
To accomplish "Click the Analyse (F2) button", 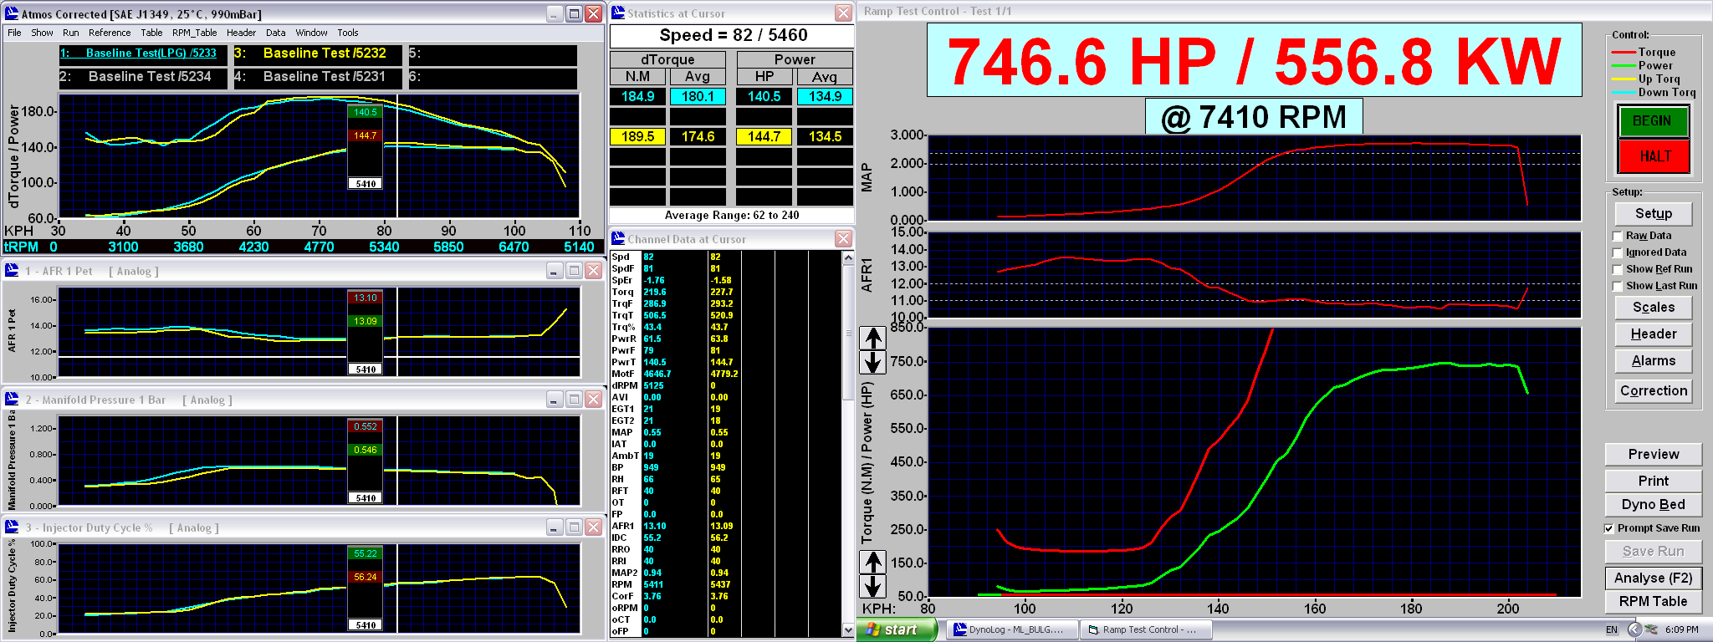I will pyautogui.click(x=1654, y=578).
